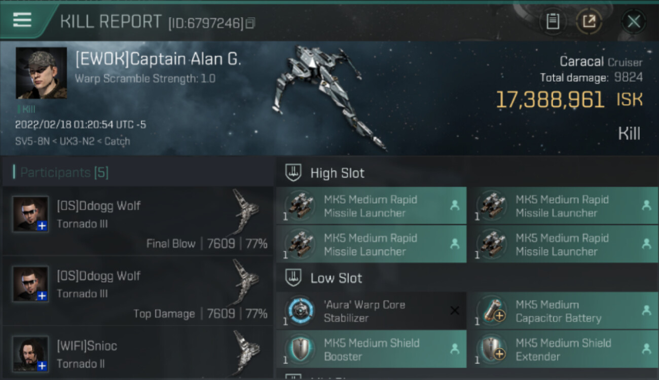Image resolution: width=659 pixels, height=380 pixels.
Task: Close the kill report window
Action: pos(633,21)
